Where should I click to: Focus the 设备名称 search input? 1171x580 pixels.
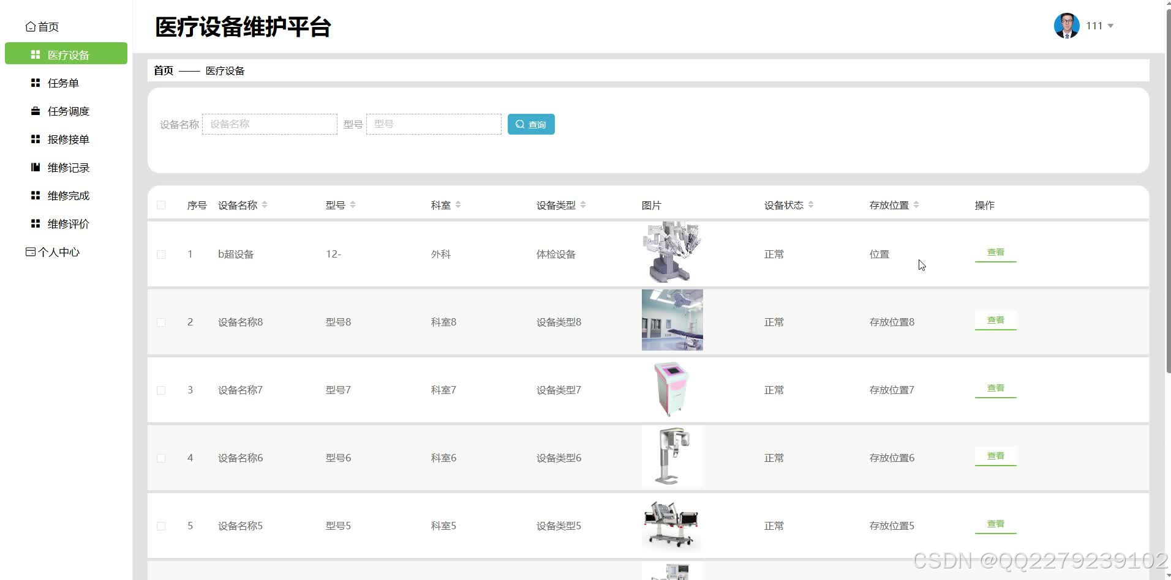click(x=269, y=124)
